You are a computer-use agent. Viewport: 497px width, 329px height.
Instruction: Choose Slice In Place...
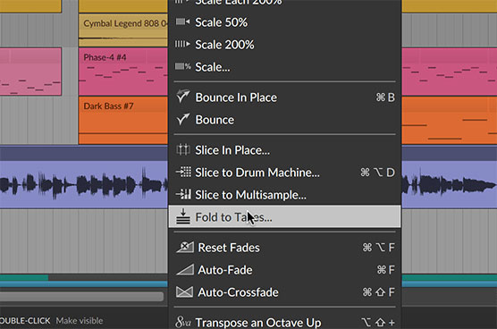pyautogui.click(x=284, y=150)
